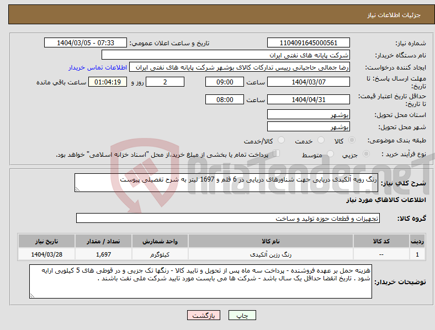
Task: Click the جزئیات اطلاعات نیاز page header
Action: click(394, 15)
